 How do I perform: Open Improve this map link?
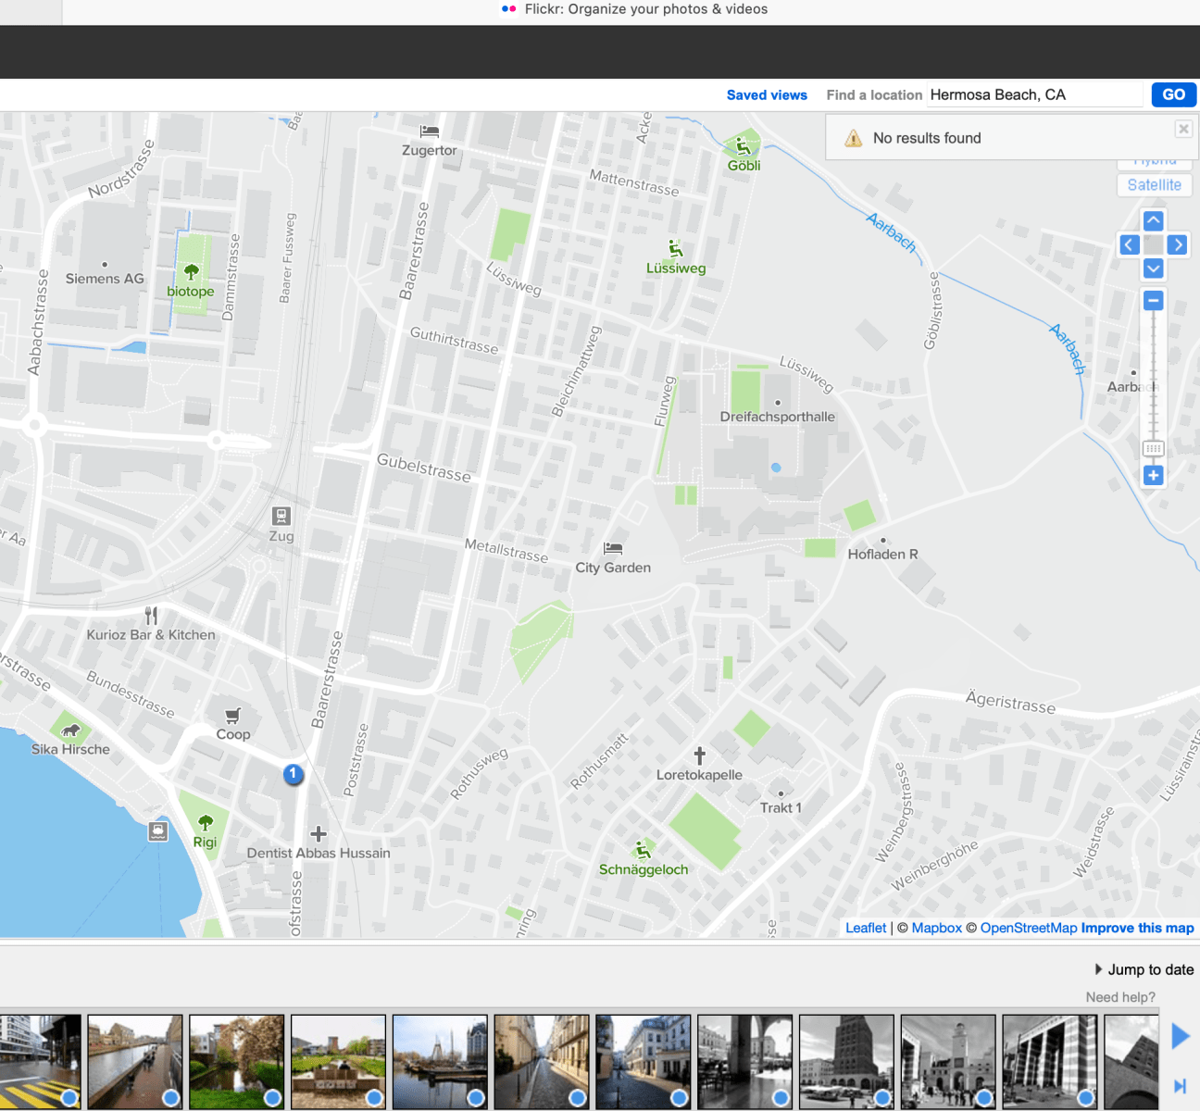1137,928
